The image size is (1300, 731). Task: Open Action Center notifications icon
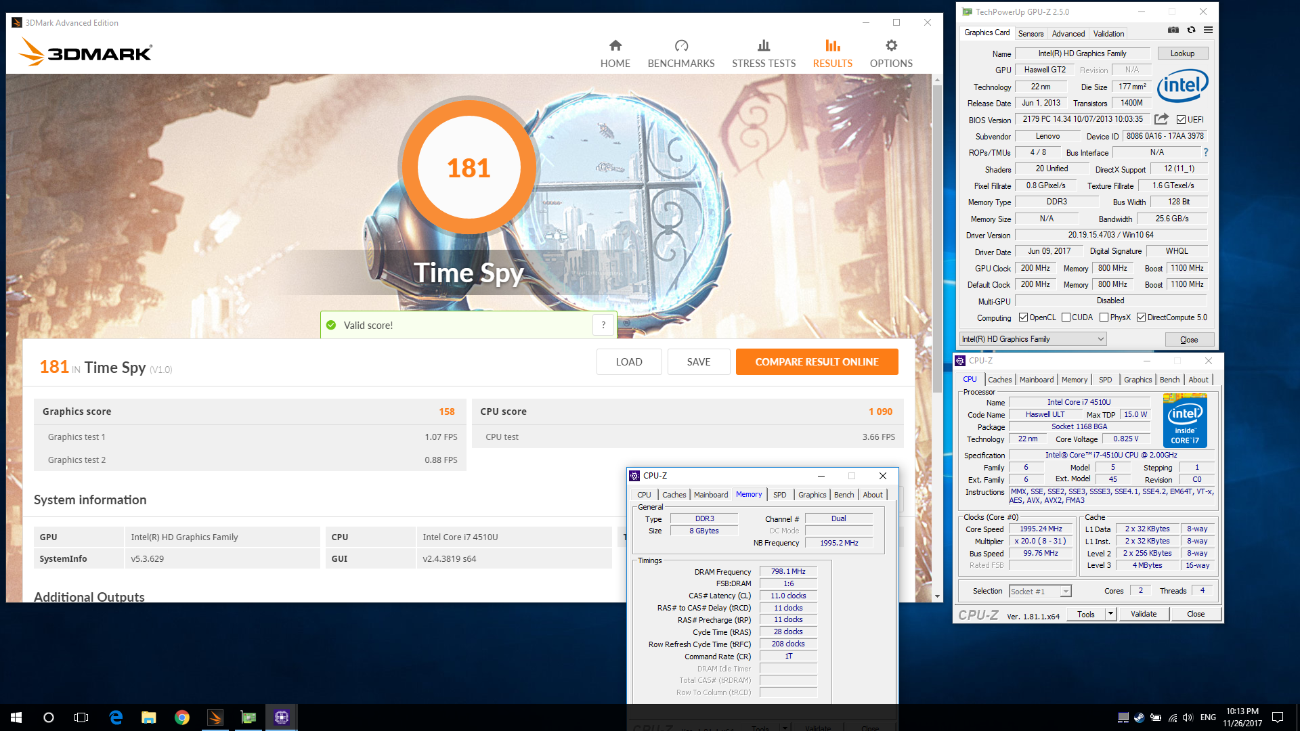1278,717
